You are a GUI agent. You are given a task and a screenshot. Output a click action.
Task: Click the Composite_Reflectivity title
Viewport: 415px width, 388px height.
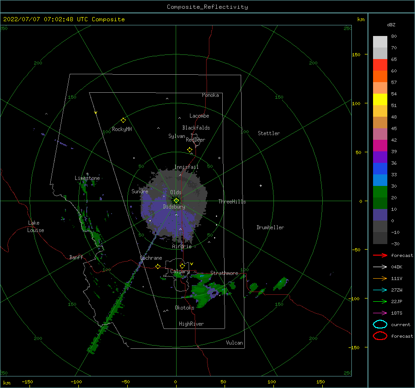coord(207,7)
